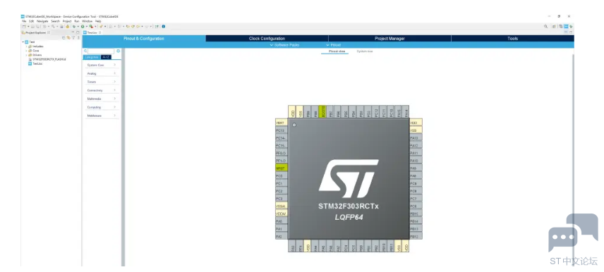Viewport: 604px width, 272px height.
Task: Expand the Connectivity category
Action: 102,90
